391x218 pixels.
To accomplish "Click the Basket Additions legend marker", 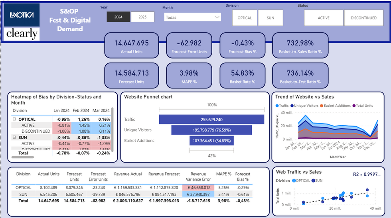I will coord(322,106).
